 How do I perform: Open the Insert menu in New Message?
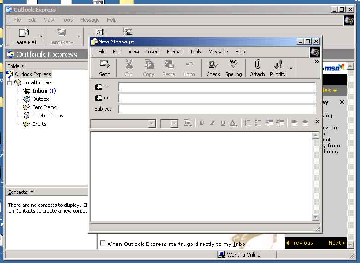click(152, 52)
